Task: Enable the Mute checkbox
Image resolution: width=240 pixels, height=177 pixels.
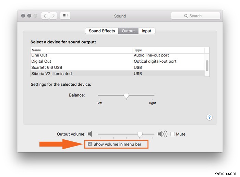Action: [172, 134]
